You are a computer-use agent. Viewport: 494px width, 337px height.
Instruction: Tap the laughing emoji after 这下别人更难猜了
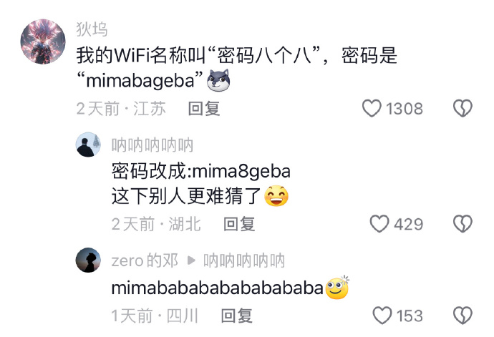tap(276, 196)
